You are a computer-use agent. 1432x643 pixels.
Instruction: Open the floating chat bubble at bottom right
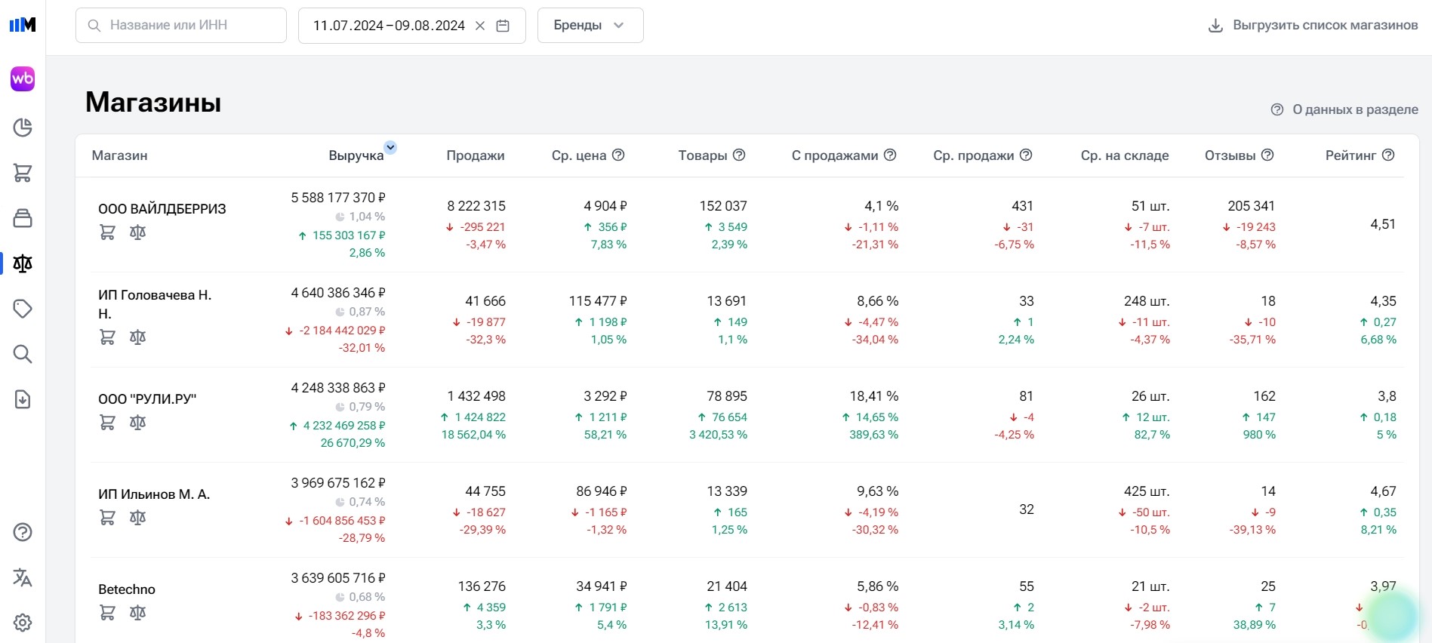1394,617
